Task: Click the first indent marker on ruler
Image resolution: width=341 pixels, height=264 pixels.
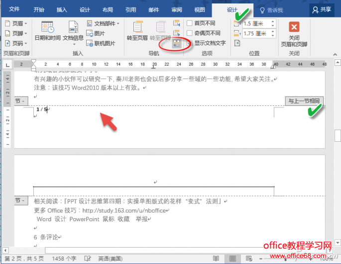Action: (x=33, y=62)
